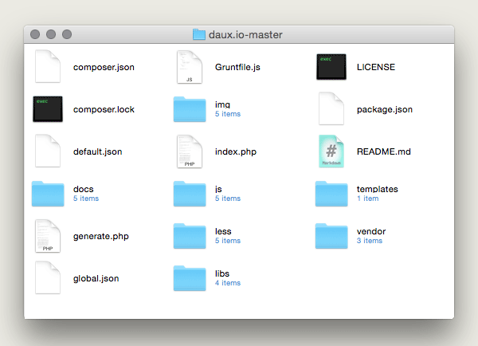This screenshot has height=346, width=478.
Task: Select the img folder icon
Action: [x=190, y=109]
